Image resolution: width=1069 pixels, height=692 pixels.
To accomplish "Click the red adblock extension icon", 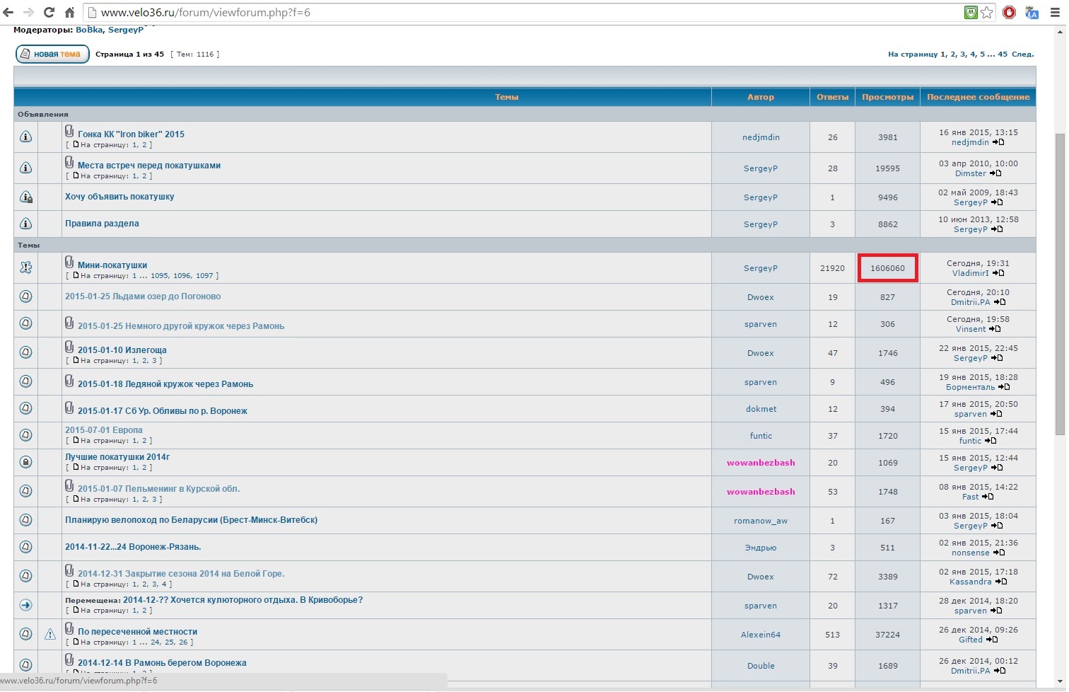I will tap(1009, 12).
